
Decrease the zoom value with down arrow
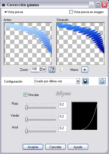point(41,70)
